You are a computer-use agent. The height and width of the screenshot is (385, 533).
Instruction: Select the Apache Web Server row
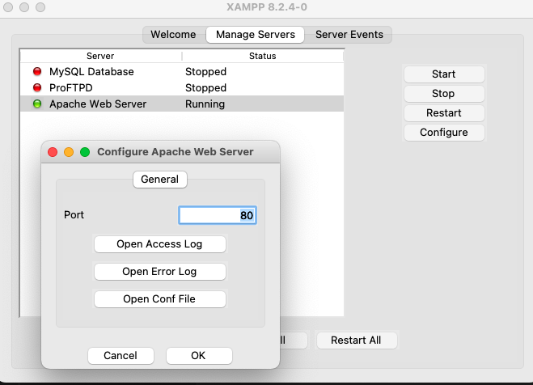pos(182,104)
